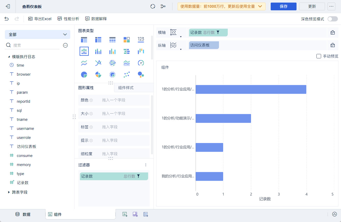
Task: Select the partitioned column chart type
Action: [x=84, y=51]
